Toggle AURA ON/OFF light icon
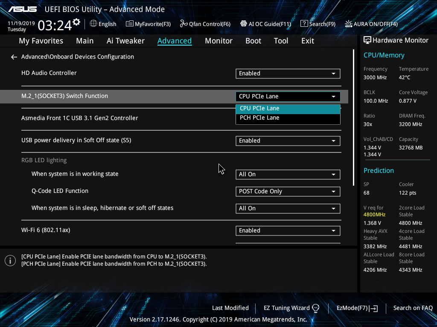437x327 pixels. point(348,24)
